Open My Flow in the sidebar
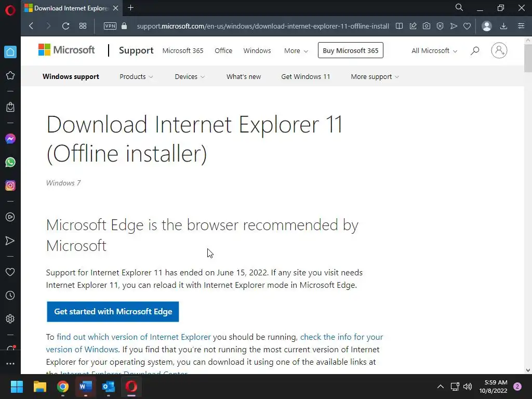Screen dimensions: 532x399 tap(10, 241)
